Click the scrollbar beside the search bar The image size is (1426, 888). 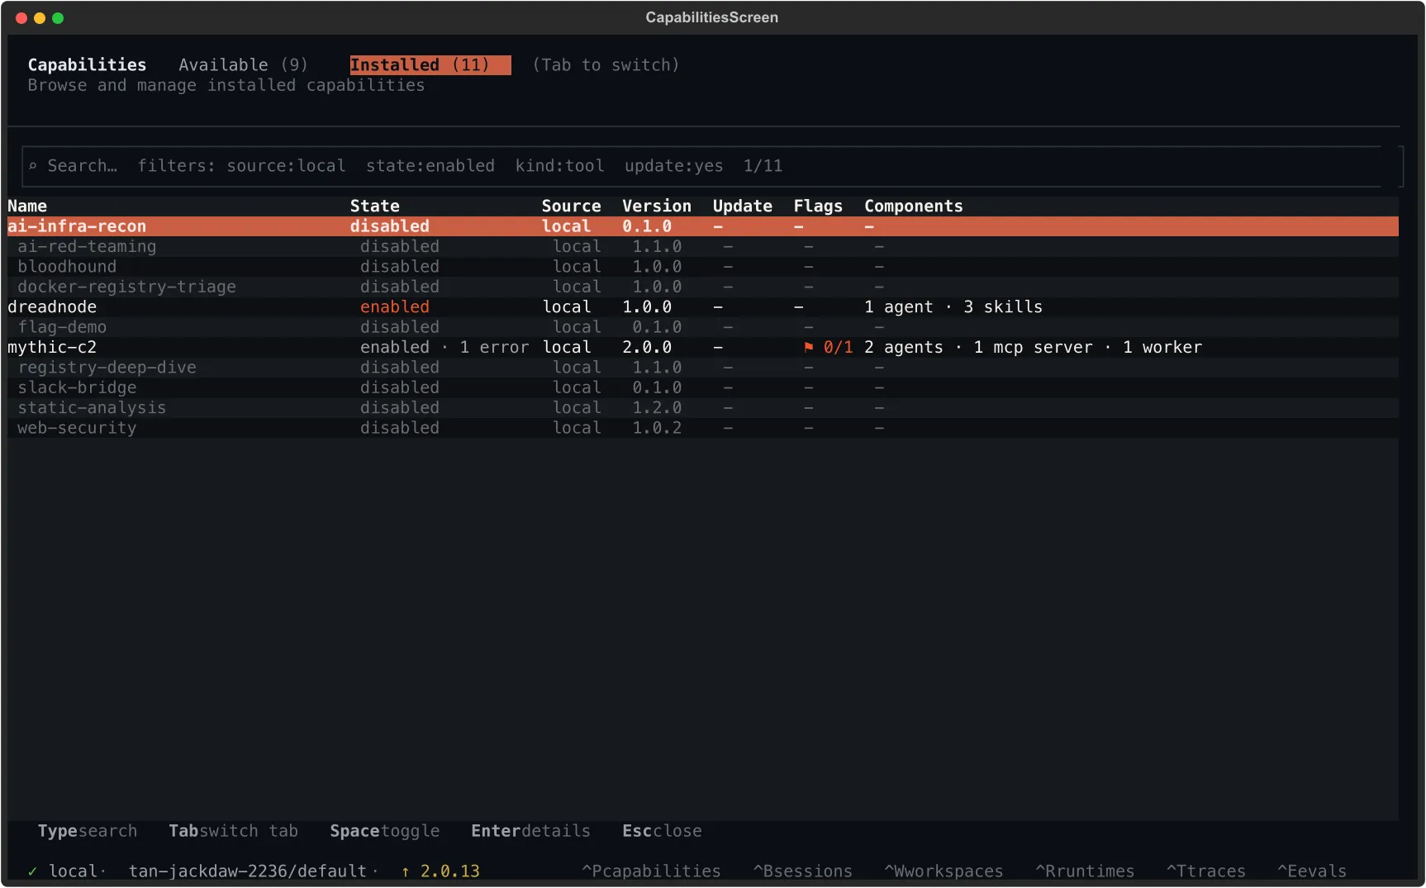point(1403,166)
